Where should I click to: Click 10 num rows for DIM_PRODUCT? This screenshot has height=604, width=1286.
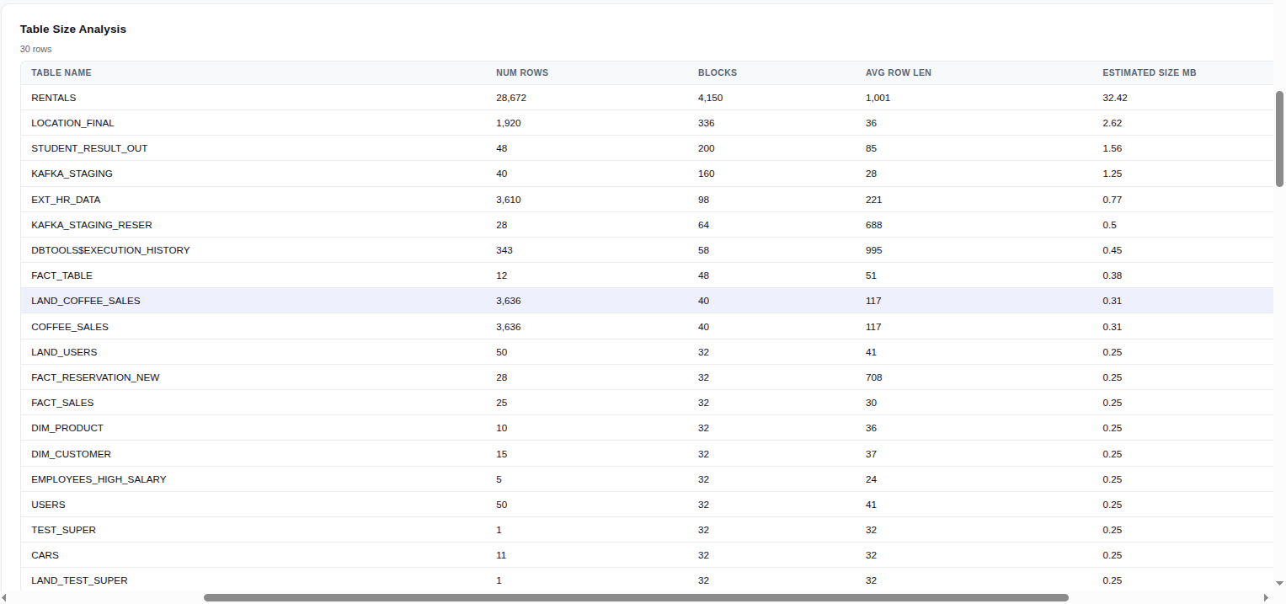[x=502, y=428]
